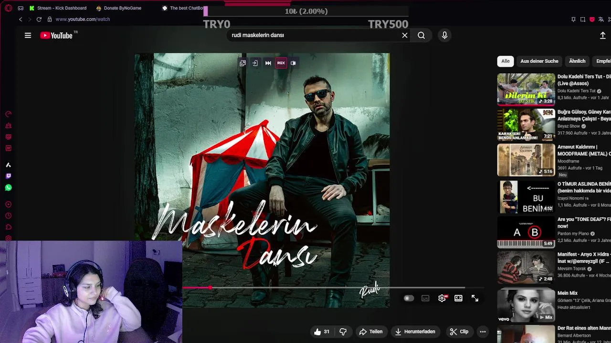The image size is (611, 343).
Task: Select the 'Aus deiner Suche' chip
Action: coord(539,61)
